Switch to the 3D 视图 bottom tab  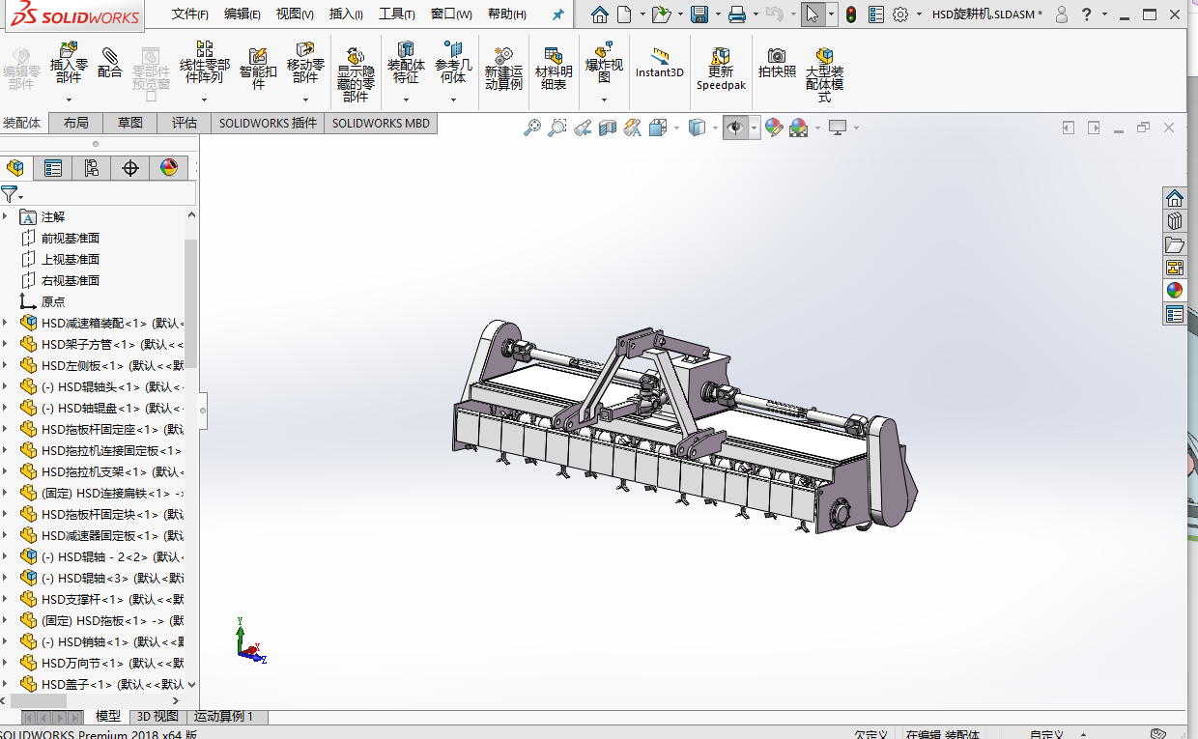pos(157,717)
